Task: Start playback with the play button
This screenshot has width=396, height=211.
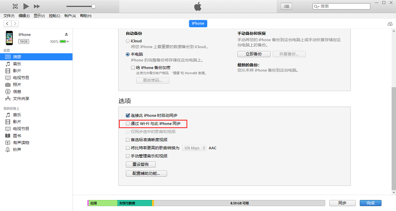Action: click(26, 6)
